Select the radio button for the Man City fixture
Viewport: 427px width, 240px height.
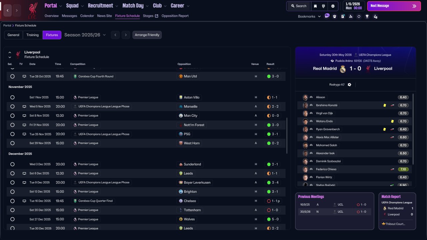click(x=12, y=116)
